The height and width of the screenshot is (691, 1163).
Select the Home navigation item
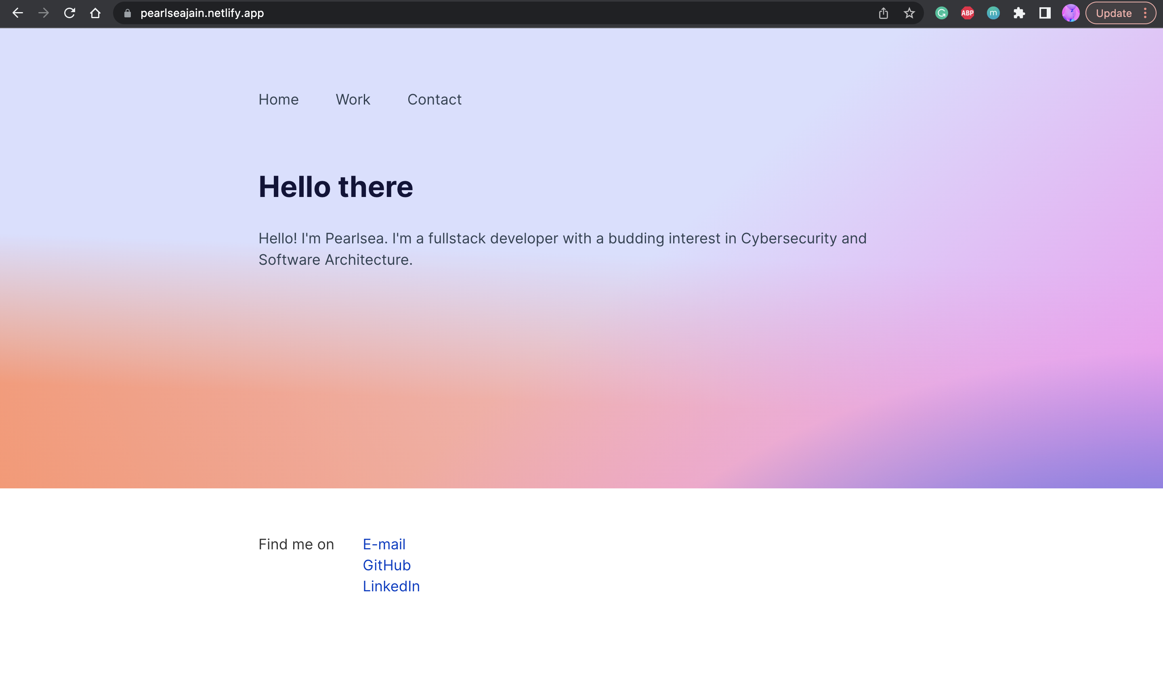tap(278, 99)
